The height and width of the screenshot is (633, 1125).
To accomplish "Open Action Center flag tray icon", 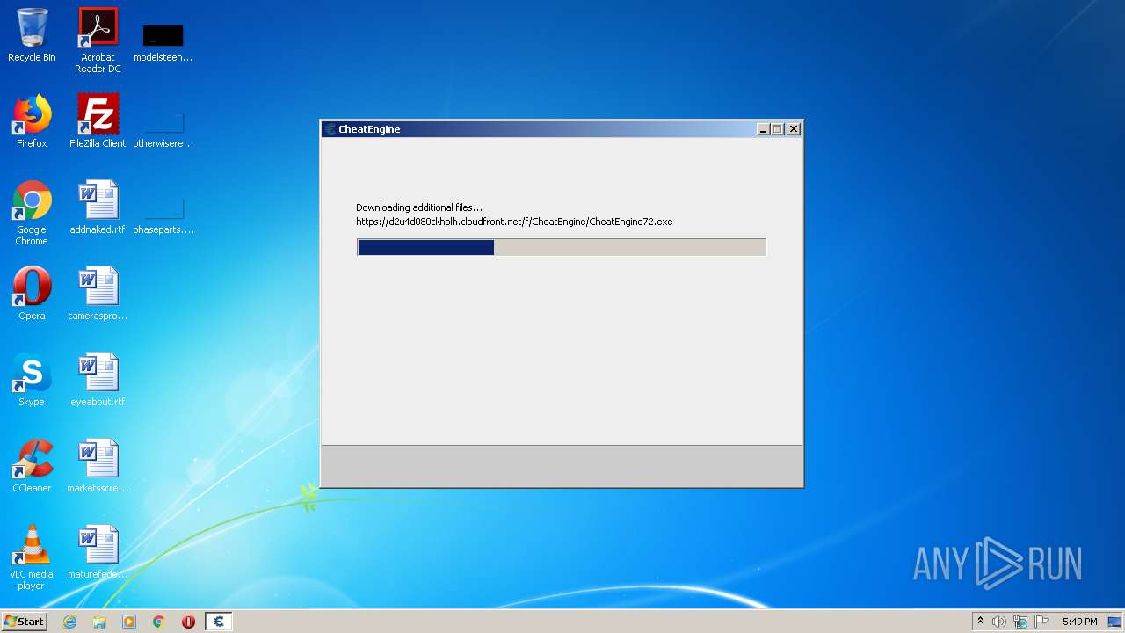I will 1042,622.
